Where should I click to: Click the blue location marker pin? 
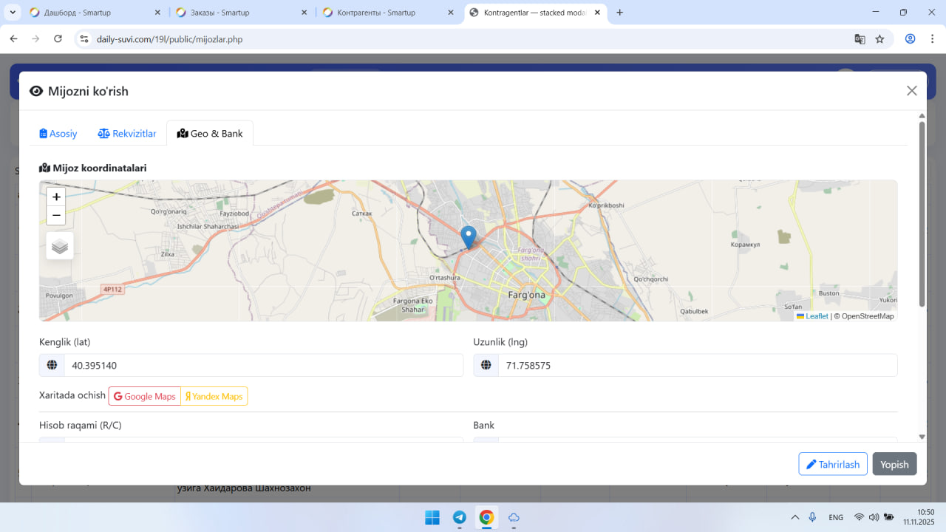tap(468, 236)
